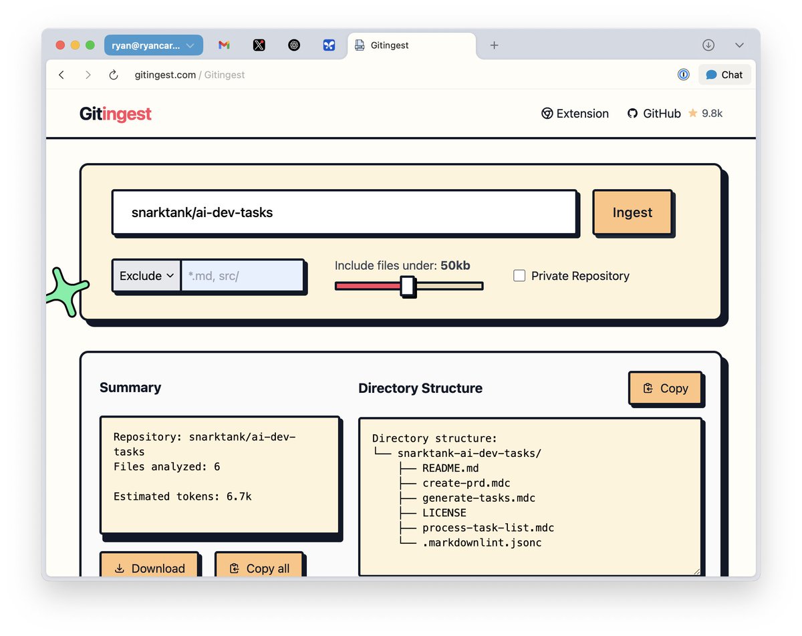Viewport: 802px width, 636px height.
Task: Open the ryan@ryancar... profile dropdown
Action: pyautogui.click(x=154, y=45)
